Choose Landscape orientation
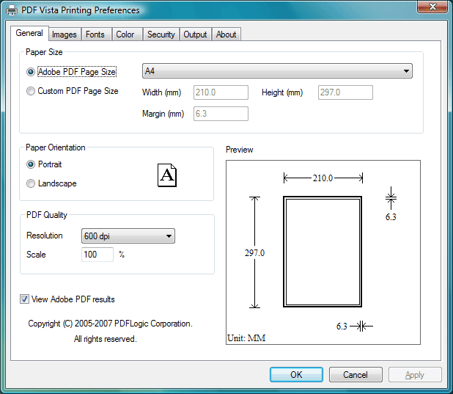The image size is (453, 394). click(x=51, y=183)
